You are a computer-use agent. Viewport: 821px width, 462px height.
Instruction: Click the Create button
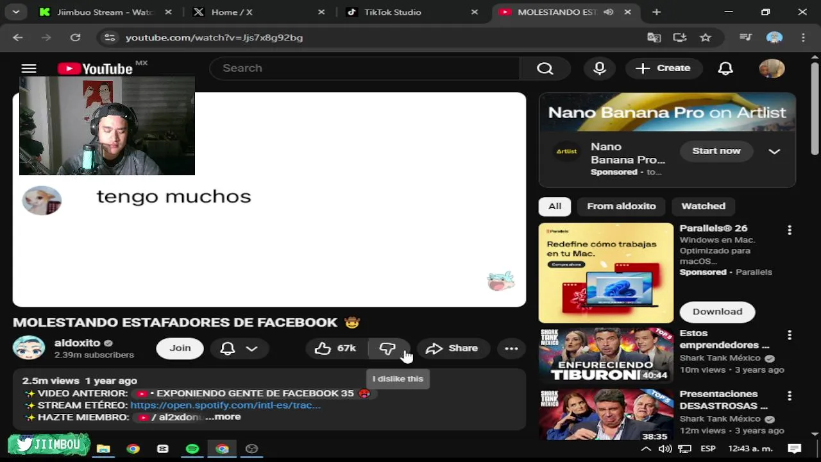[x=663, y=68]
